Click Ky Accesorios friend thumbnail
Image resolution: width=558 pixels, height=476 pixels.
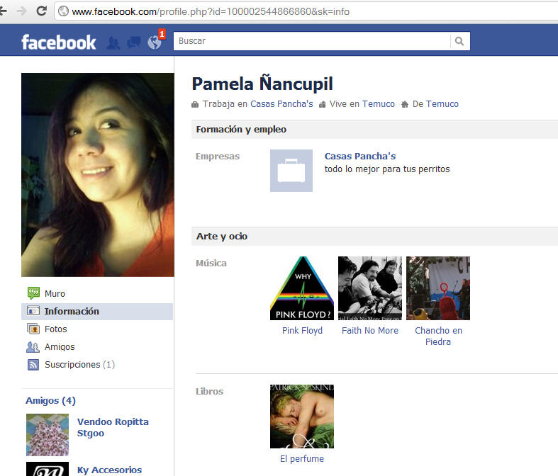[x=48, y=469]
